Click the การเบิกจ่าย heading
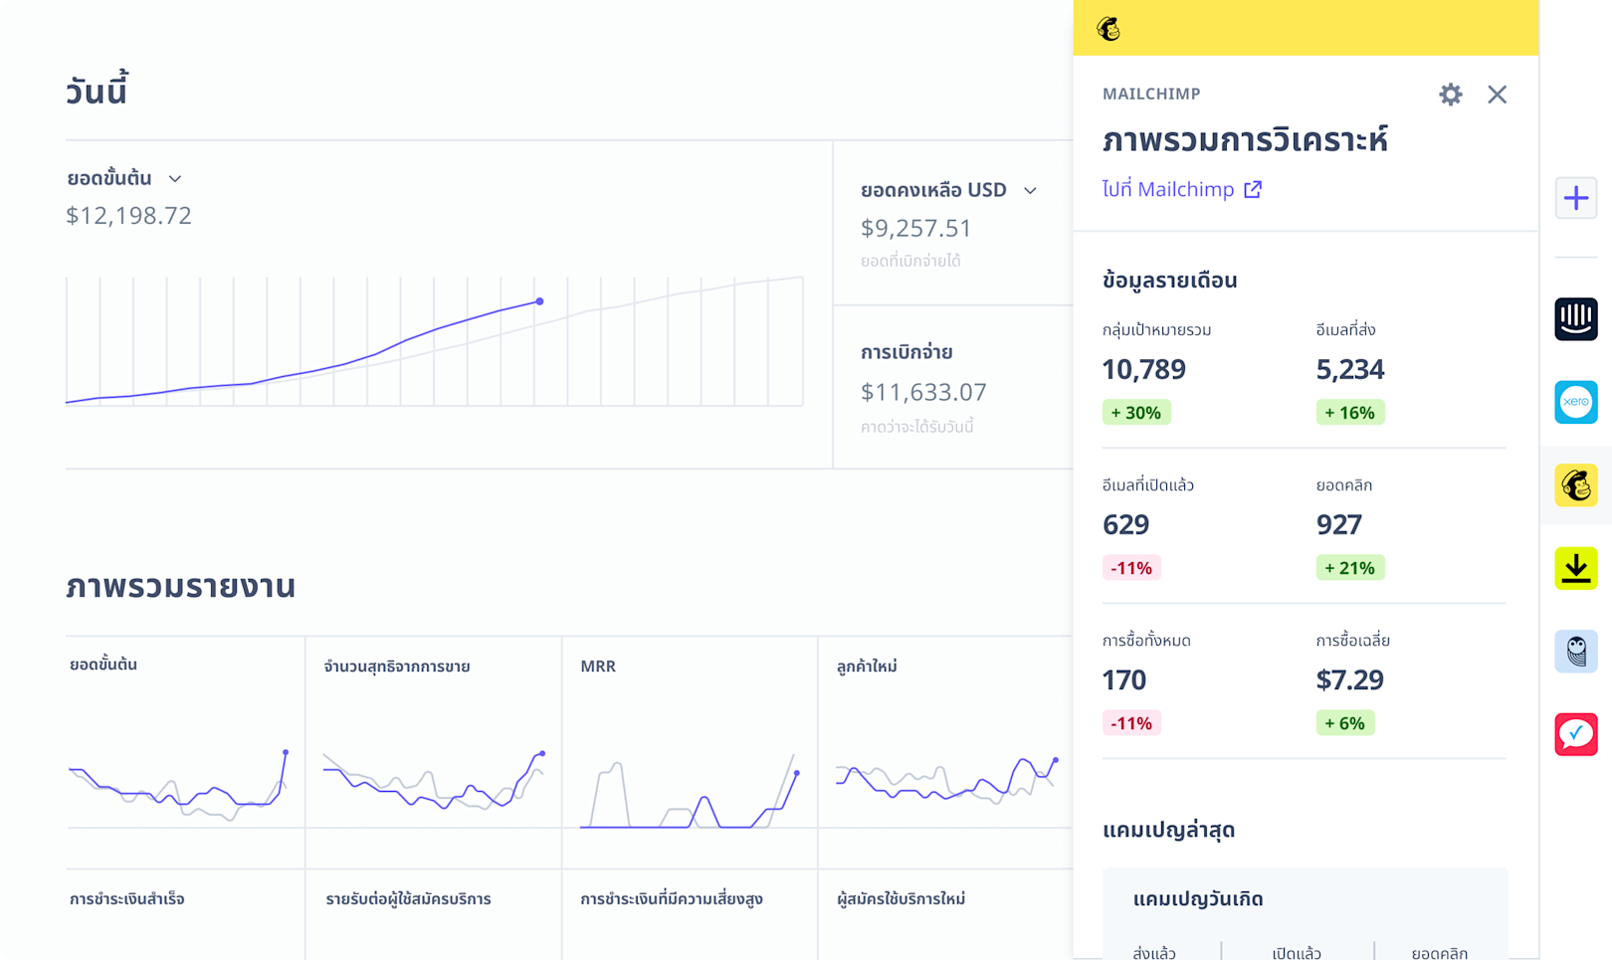1612x960 pixels. pyautogui.click(x=907, y=352)
